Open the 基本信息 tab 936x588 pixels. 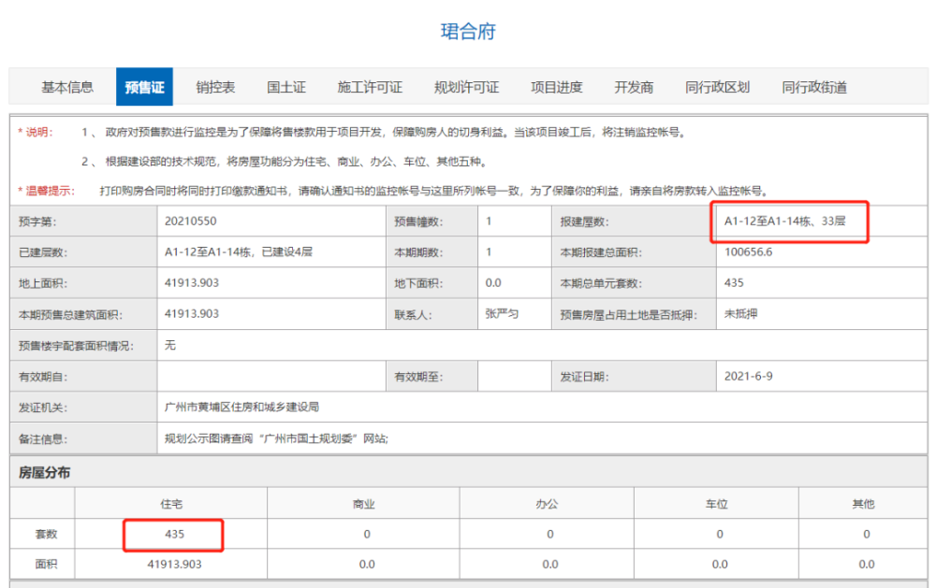66,87
